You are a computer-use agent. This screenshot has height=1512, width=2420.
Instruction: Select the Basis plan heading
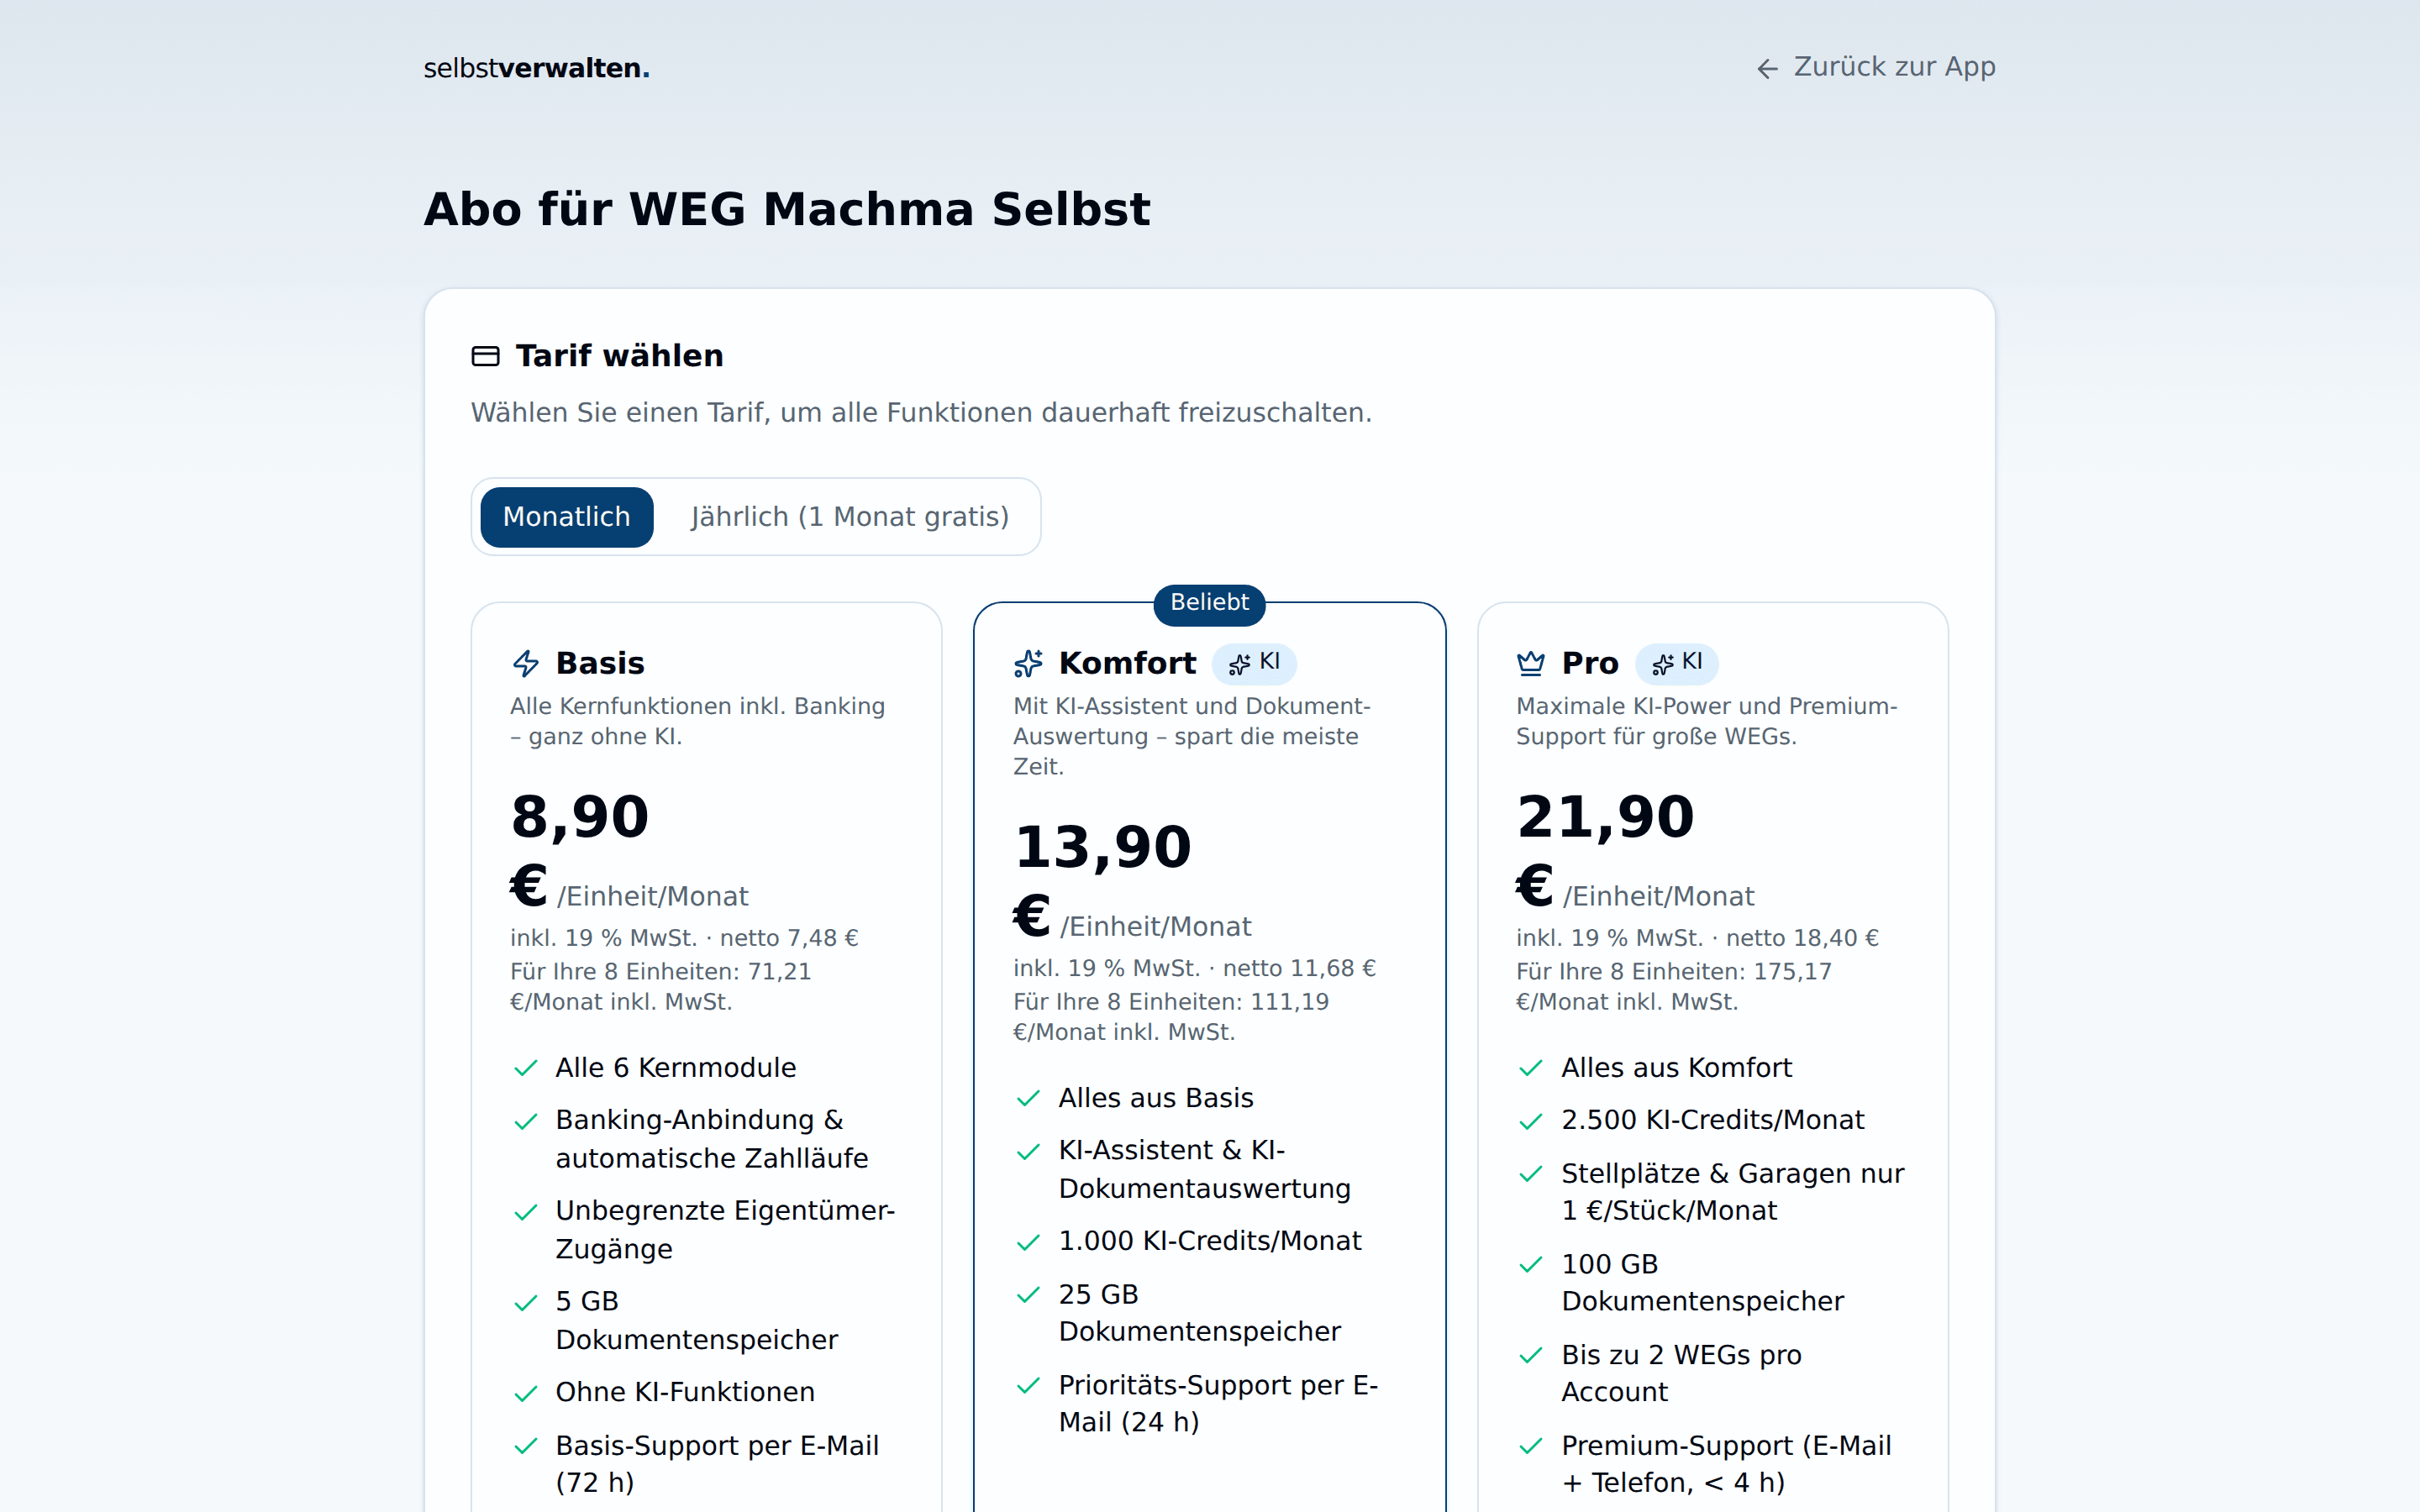600,663
